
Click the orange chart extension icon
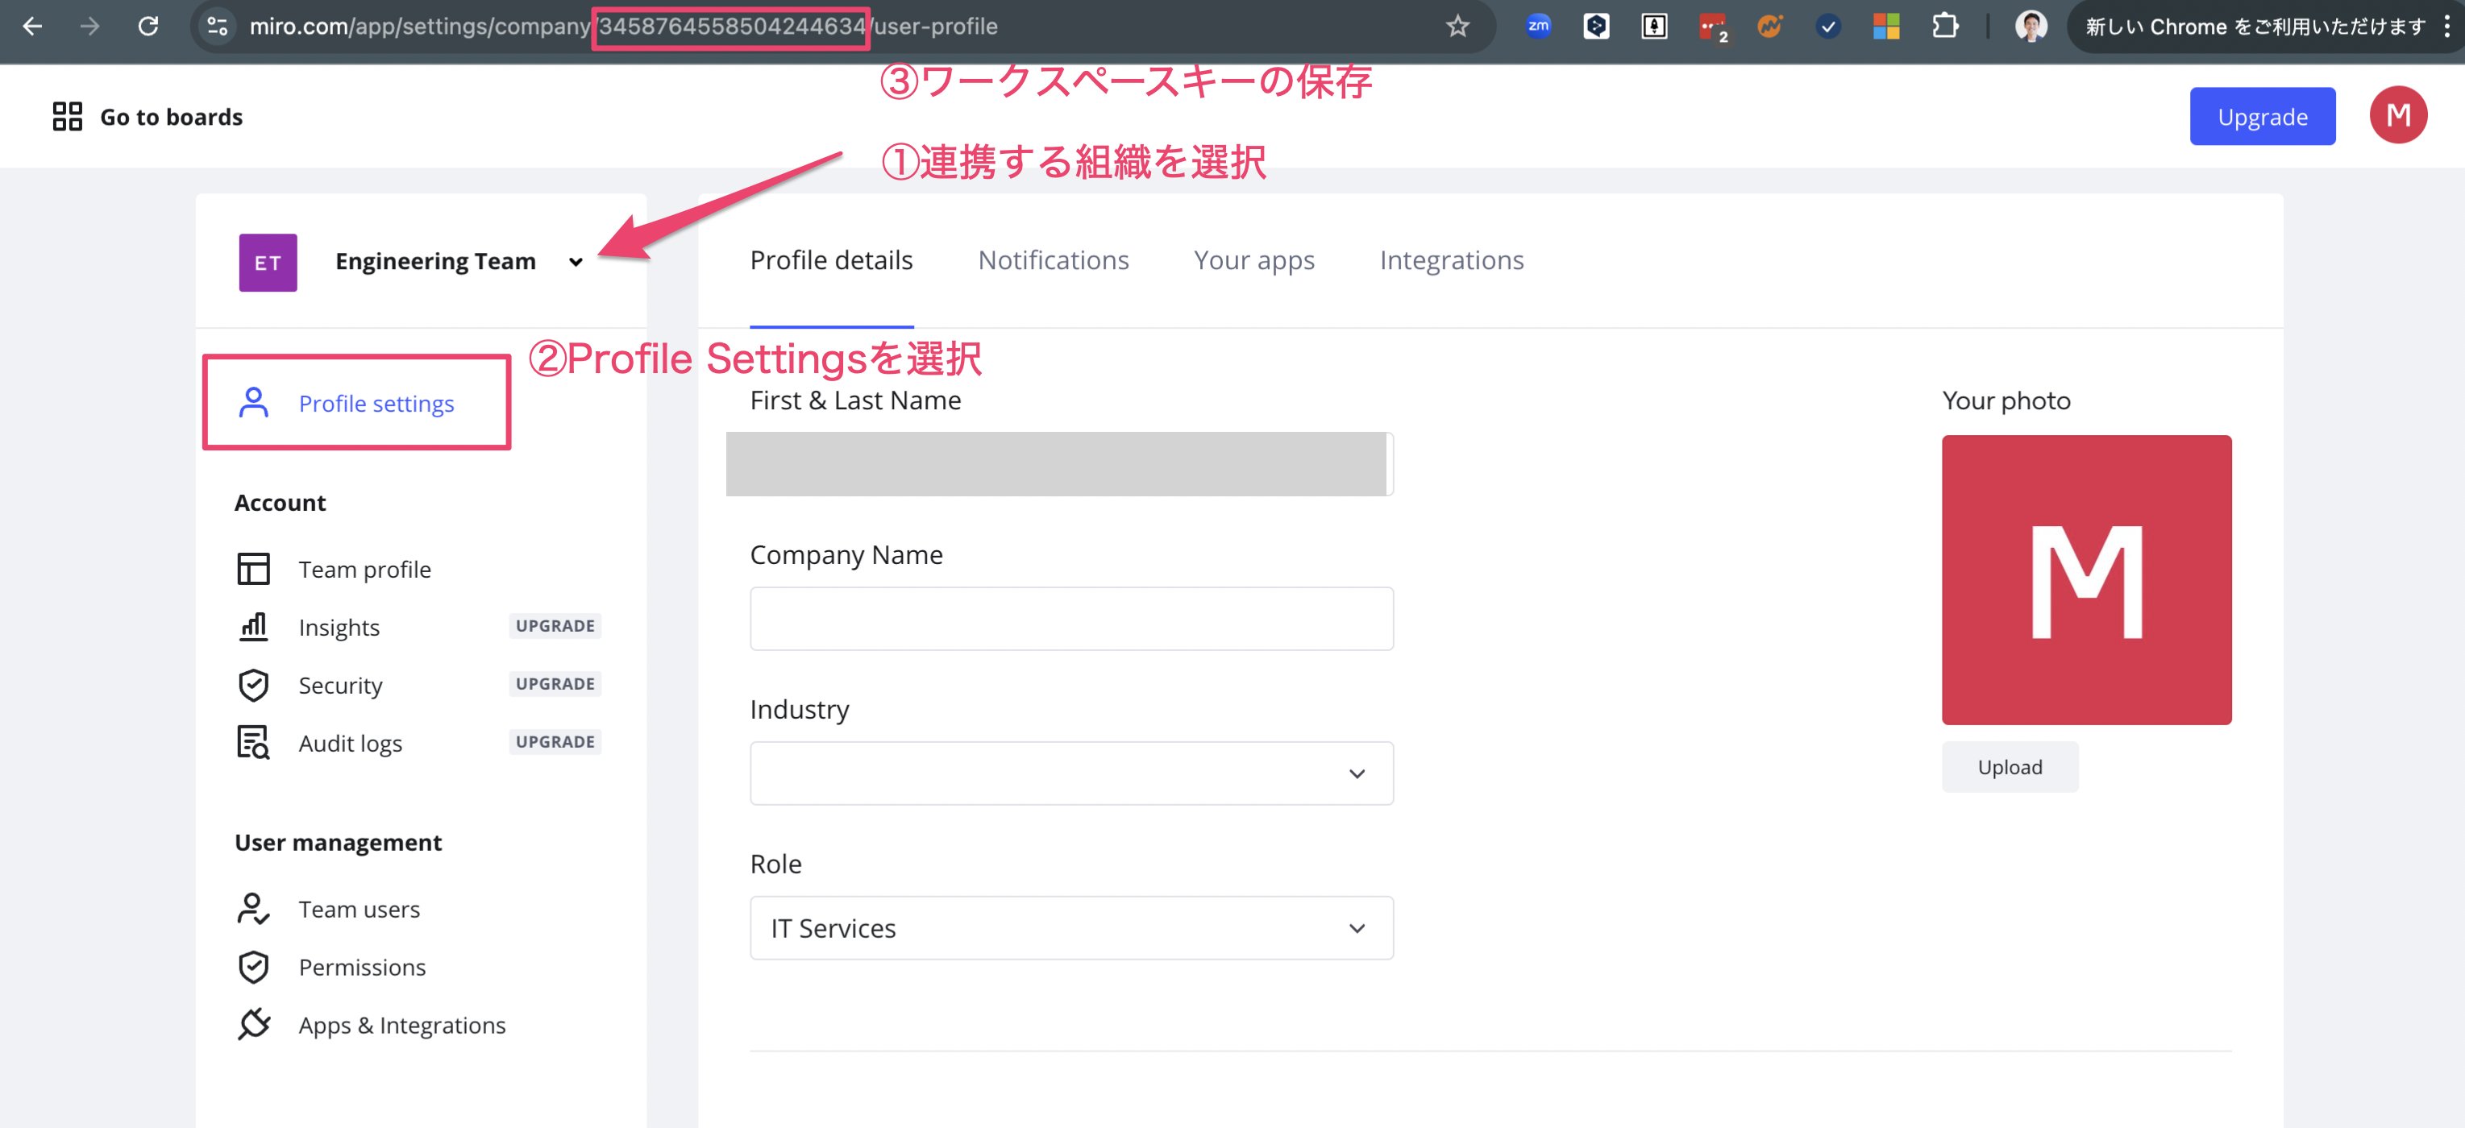[x=1770, y=26]
